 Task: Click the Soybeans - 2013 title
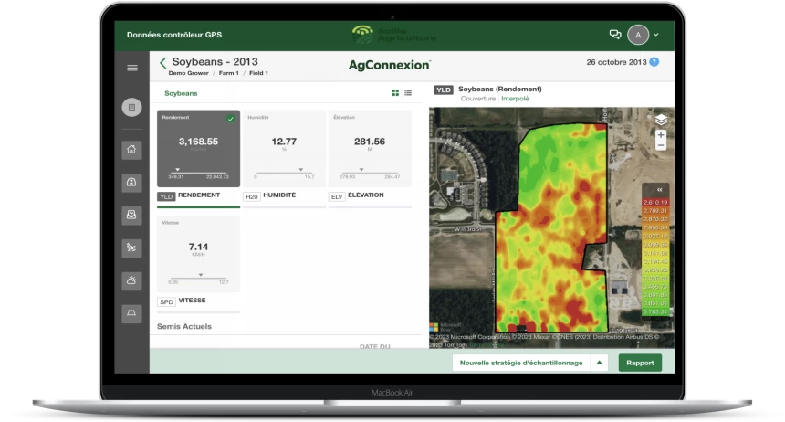point(215,61)
